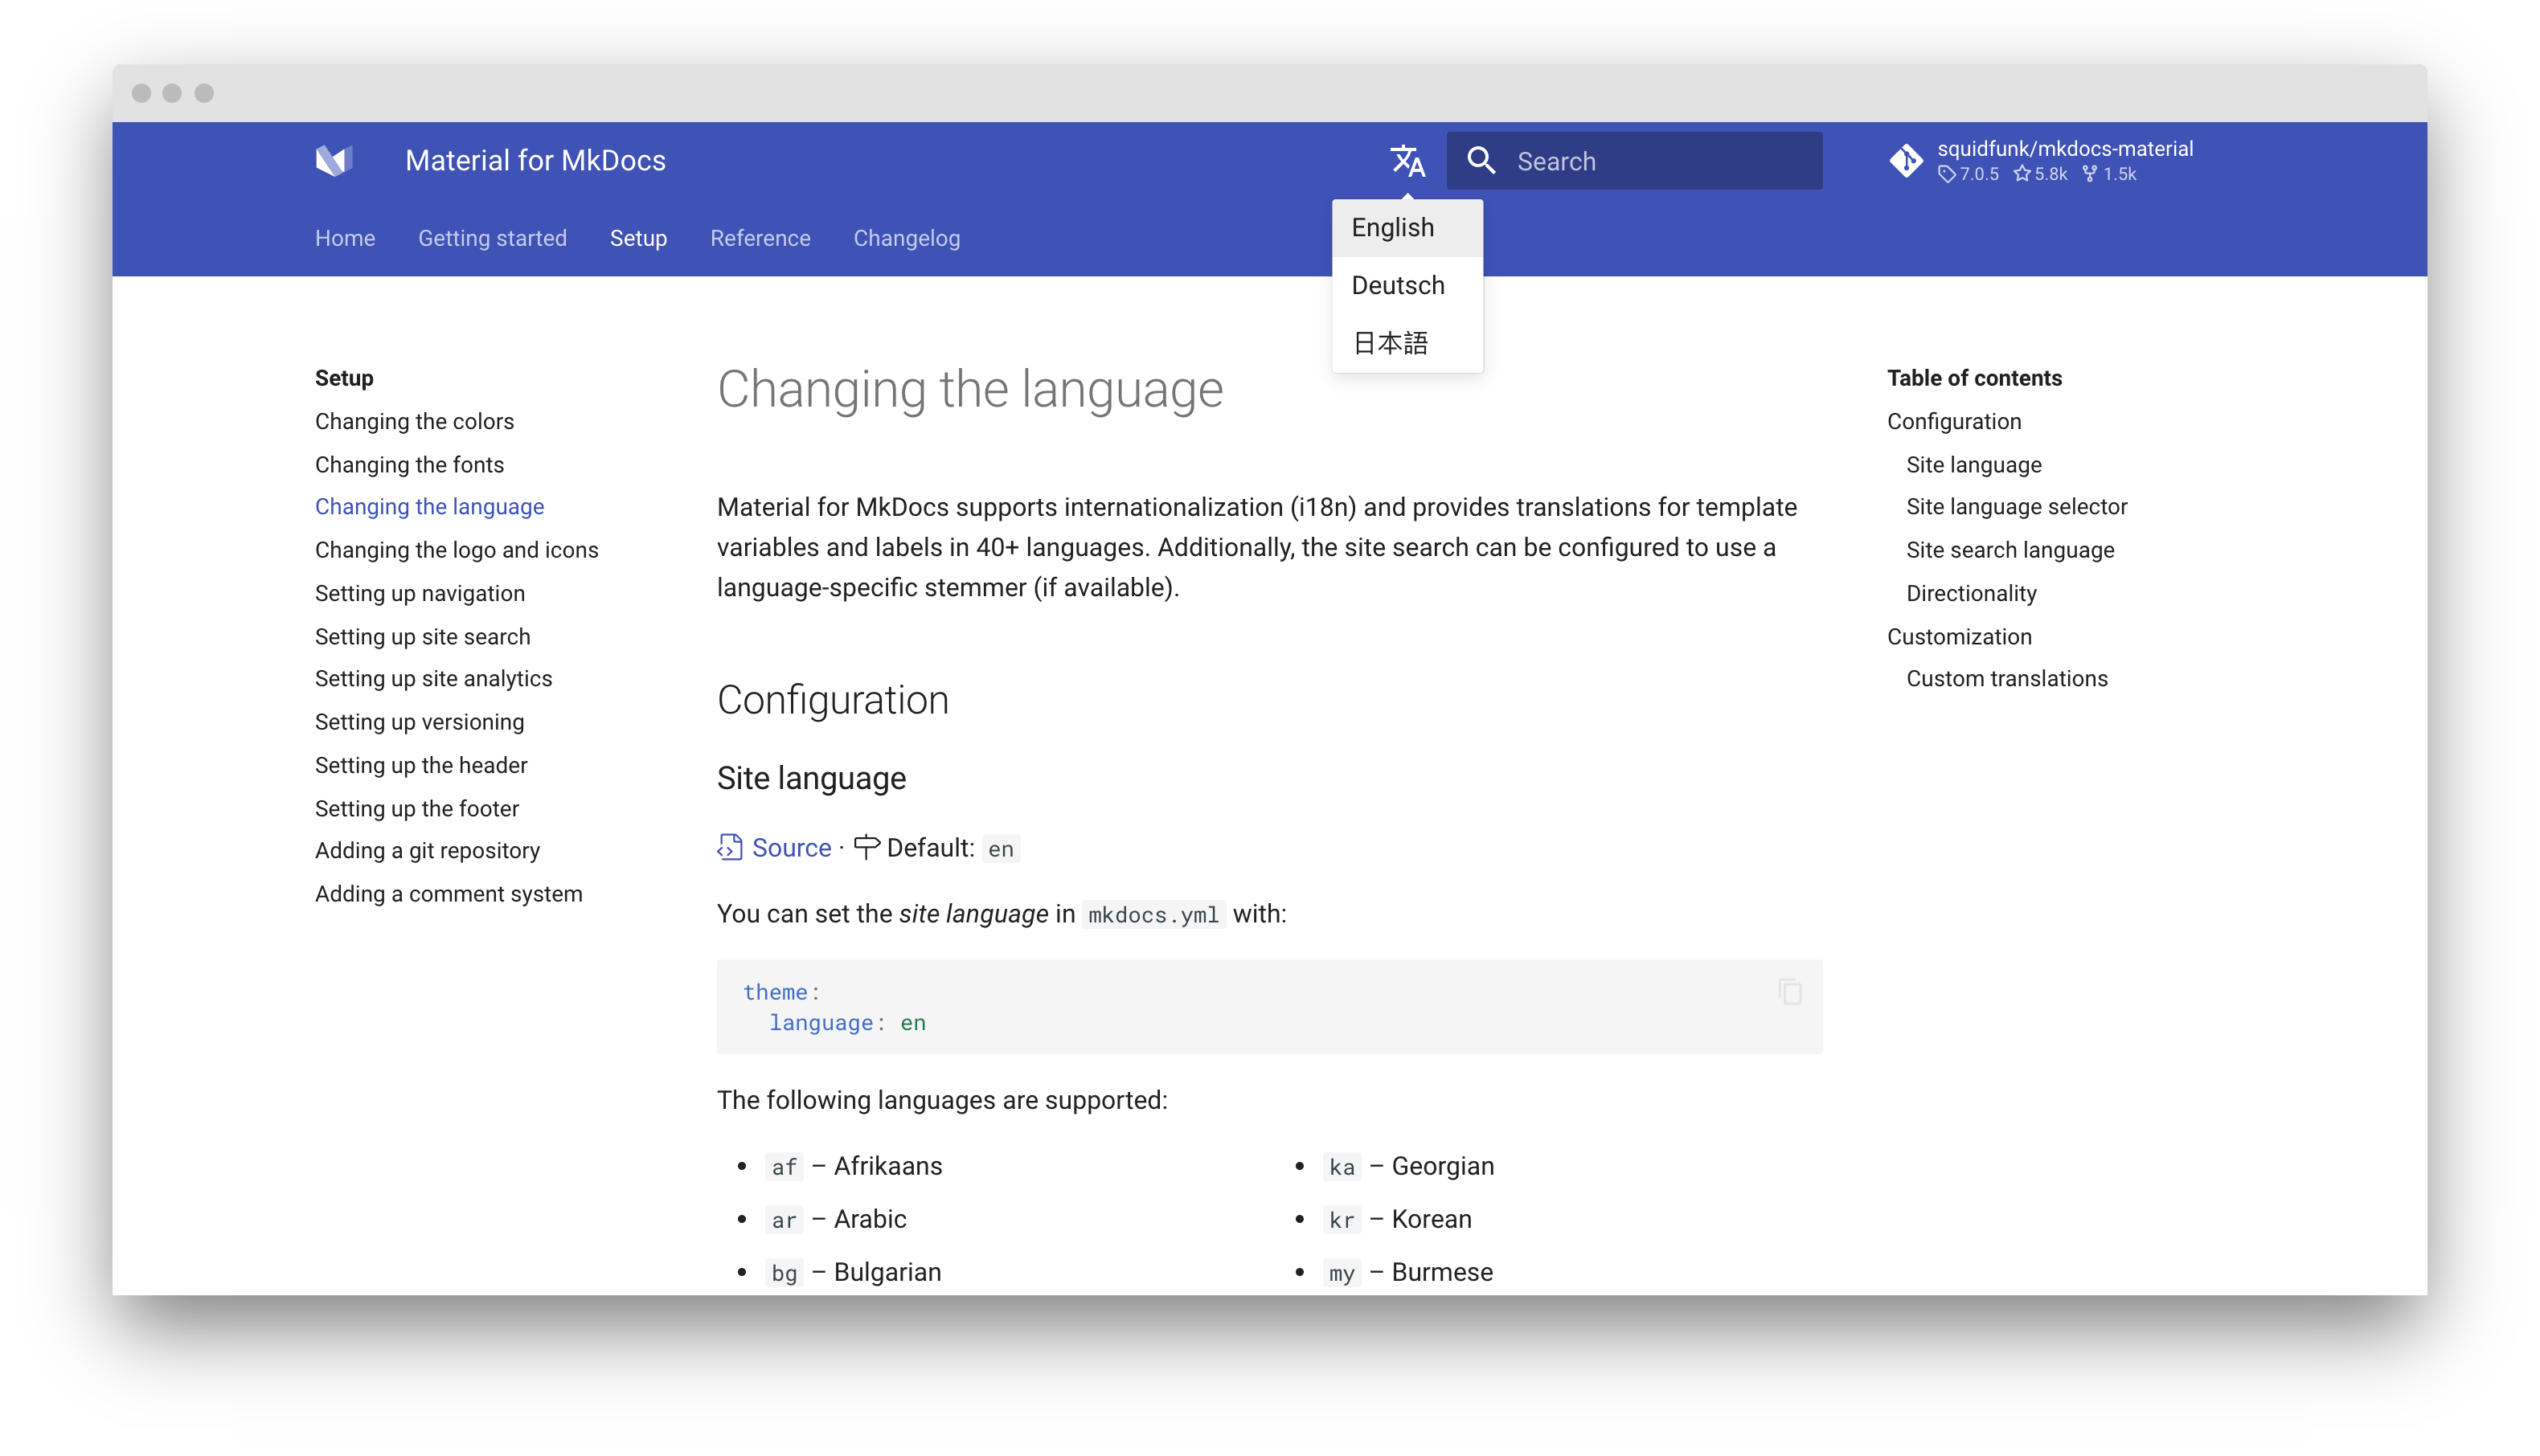This screenshot has width=2540, height=1456.
Task: Jump to Site language selector section
Action: pyautogui.click(x=2016, y=507)
